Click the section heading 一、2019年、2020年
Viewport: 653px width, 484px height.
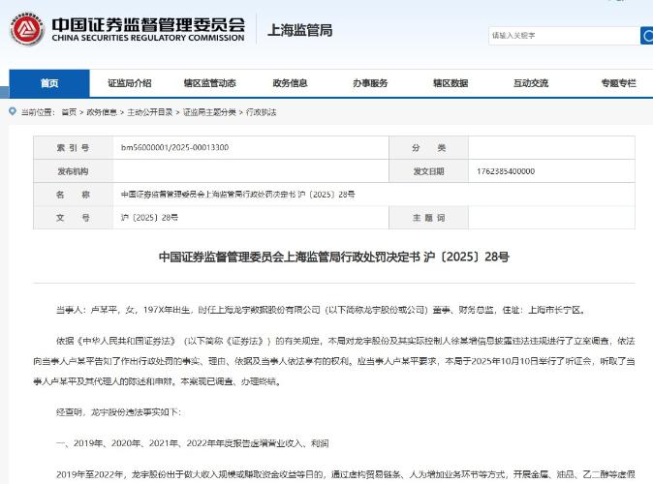point(193,443)
